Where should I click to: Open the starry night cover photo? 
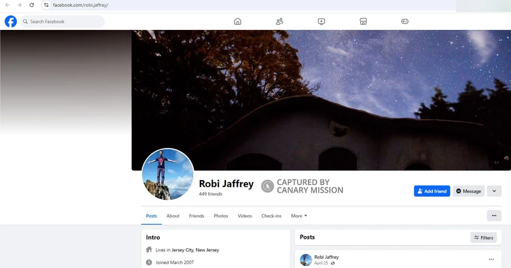pyautogui.click(x=321, y=100)
